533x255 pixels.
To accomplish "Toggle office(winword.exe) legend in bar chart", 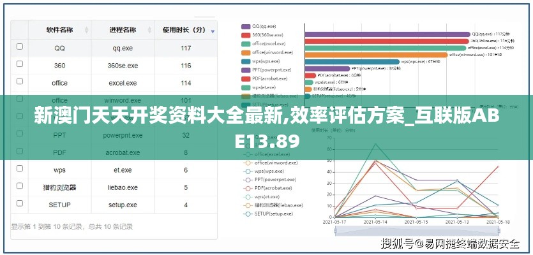I will (x=267, y=53).
